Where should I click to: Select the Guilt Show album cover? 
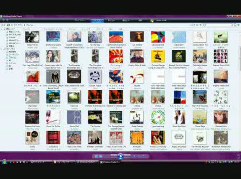tap(53, 137)
